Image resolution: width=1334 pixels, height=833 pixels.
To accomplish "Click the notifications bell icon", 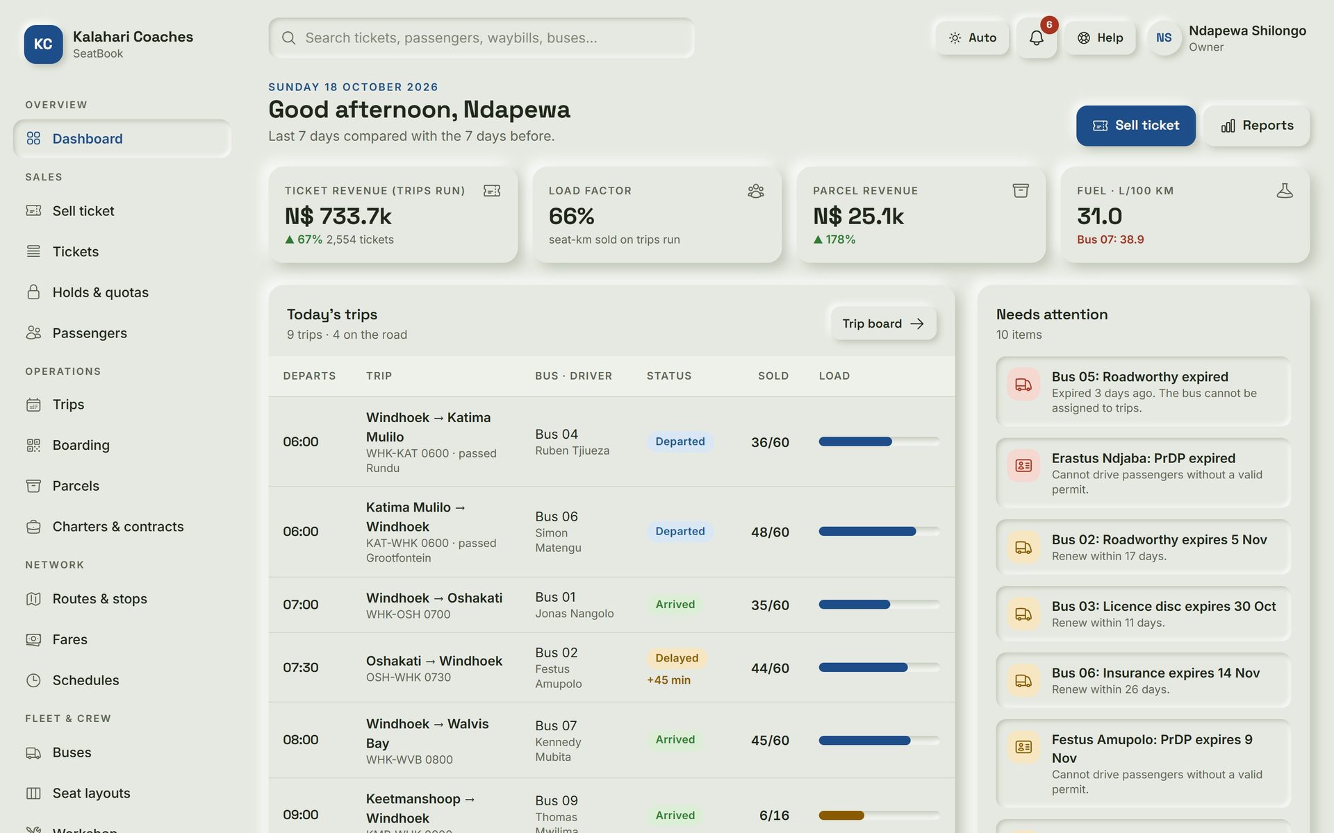I will point(1036,37).
